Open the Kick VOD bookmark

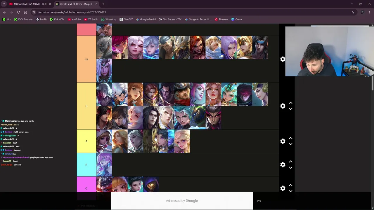[x=57, y=20]
